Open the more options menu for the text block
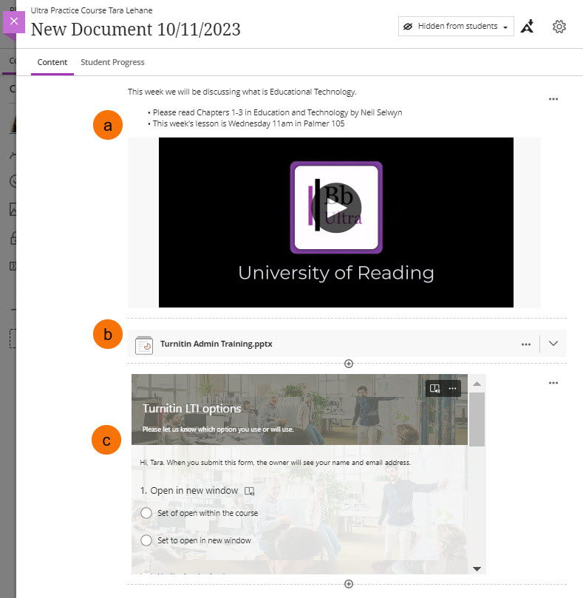Image resolution: width=583 pixels, height=598 pixels. pyautogui.click(x=553, y=99)
